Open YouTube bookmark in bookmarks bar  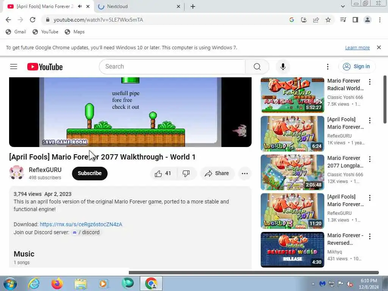point(45,32)
